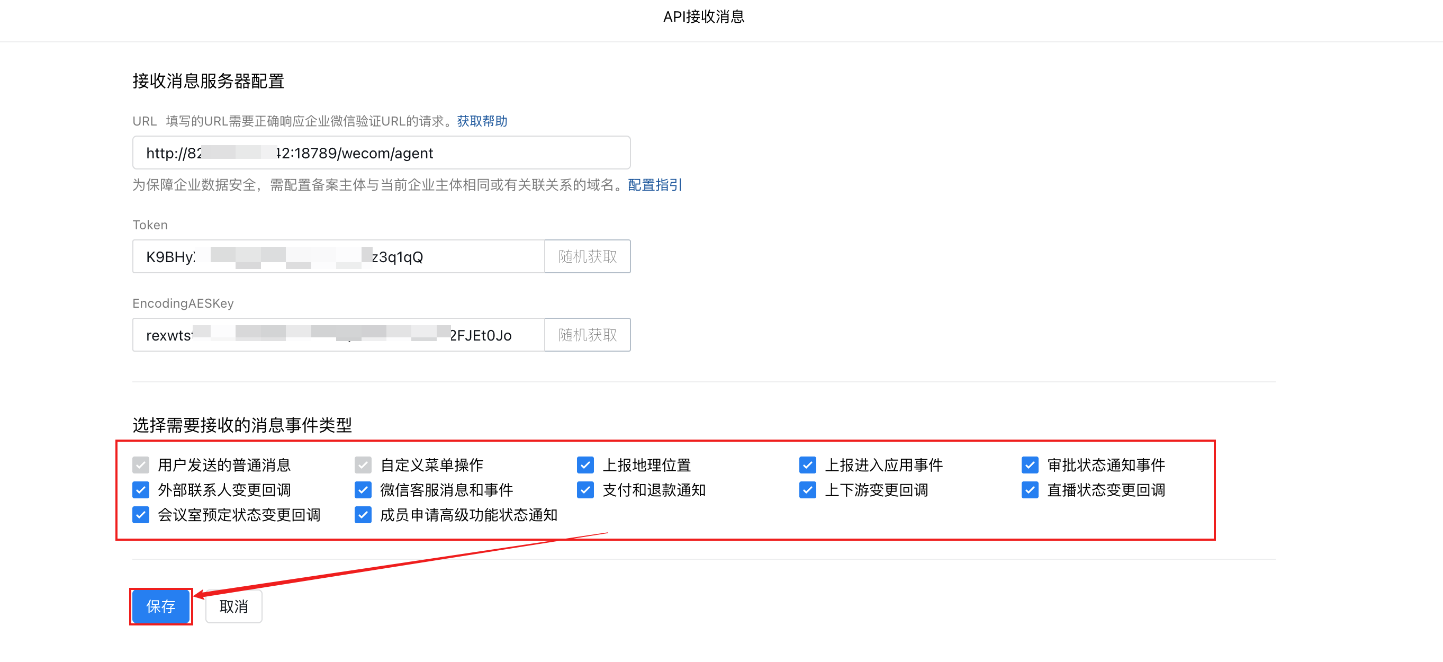Uncheck 成员申请高级功能状态通知 checkbox
1443x662 pixels.
[363, 515]
